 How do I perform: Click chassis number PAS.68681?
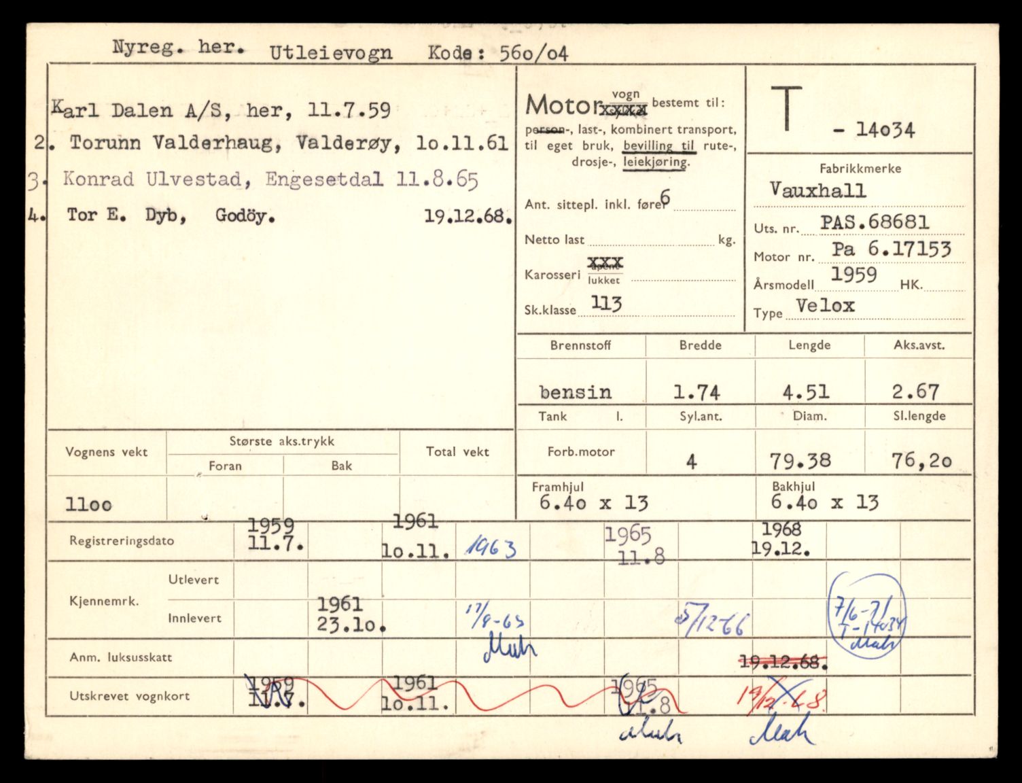(x=874, y=222)
